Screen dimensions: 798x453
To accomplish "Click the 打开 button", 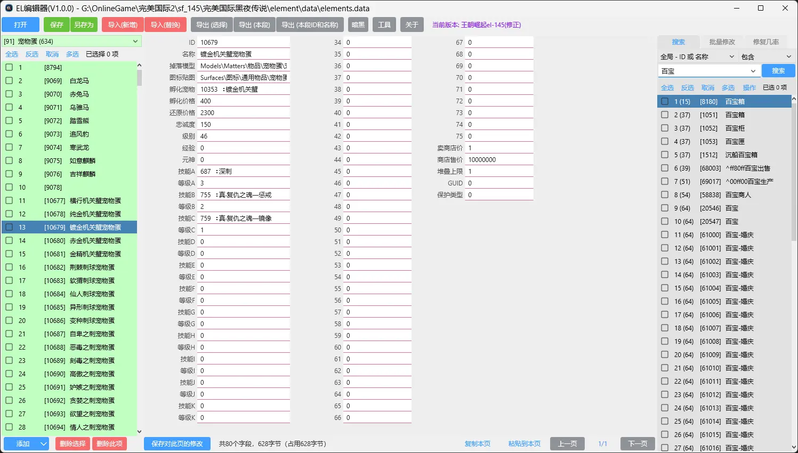I will (20, 25).
